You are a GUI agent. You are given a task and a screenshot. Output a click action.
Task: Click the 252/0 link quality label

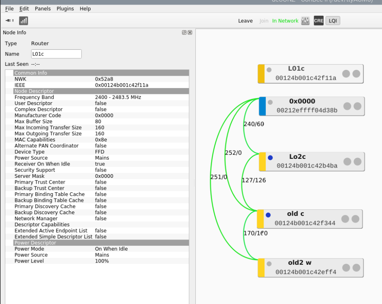[x=233, y=153]
